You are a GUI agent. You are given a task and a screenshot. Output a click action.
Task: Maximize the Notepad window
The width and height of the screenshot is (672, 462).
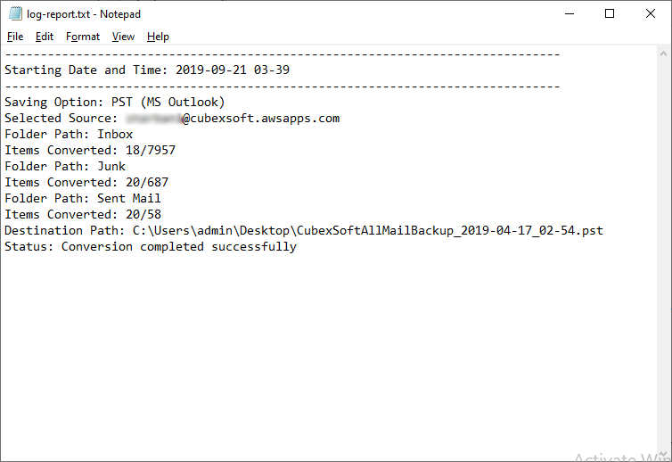(610, 13)
